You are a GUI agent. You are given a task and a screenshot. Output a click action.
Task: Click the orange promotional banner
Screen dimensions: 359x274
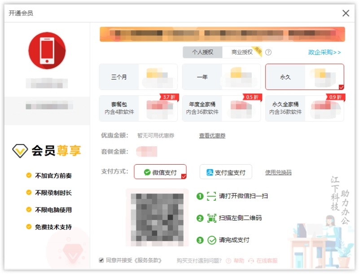222,34
